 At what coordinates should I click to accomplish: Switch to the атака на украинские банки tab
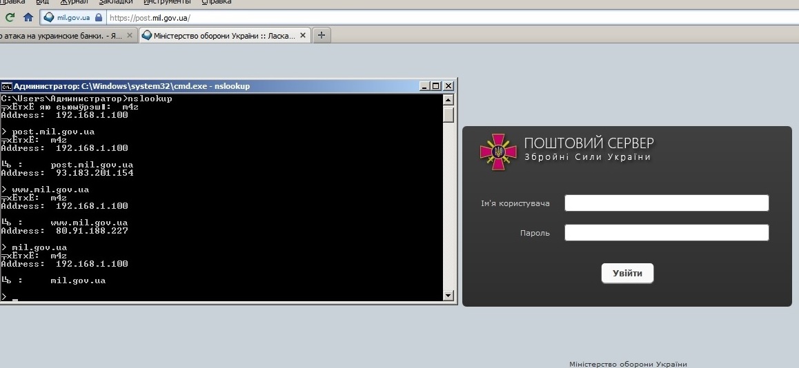(61, 36)
